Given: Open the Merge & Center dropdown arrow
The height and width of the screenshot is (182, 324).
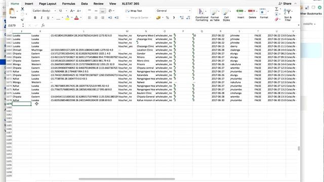Looking at the screenshot, I should coord(150,18).
